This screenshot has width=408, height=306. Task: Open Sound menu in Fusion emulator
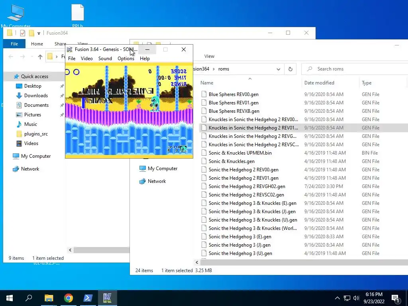[x=105, y=59]
